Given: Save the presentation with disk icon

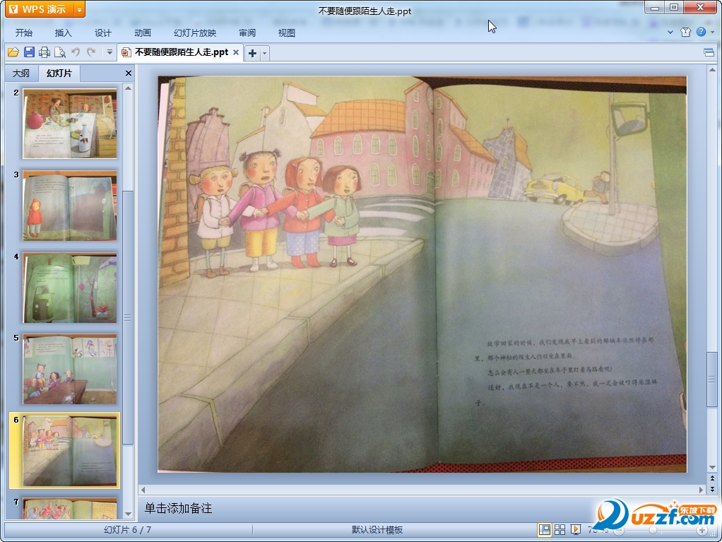Looking at the screenshot, I should (29, 52).
